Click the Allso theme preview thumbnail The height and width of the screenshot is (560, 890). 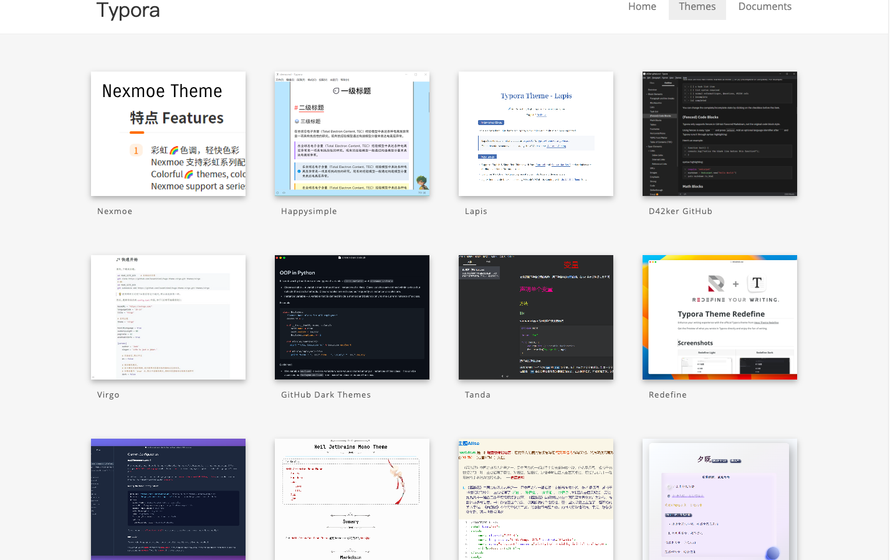[x=536, y=499]
